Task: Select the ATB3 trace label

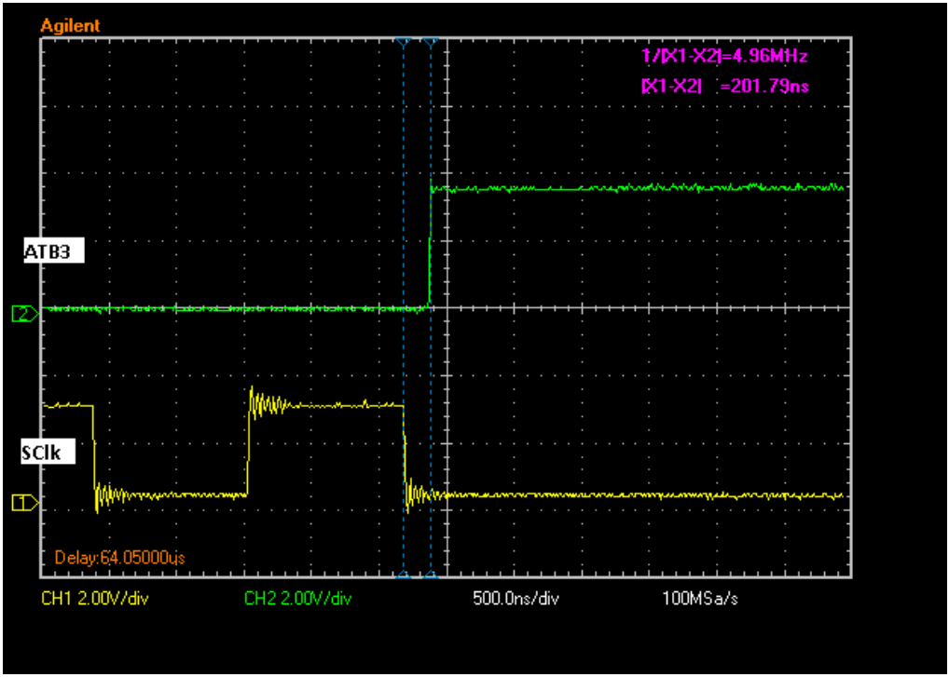Action: pyautogui.click(x=54, y=251)
